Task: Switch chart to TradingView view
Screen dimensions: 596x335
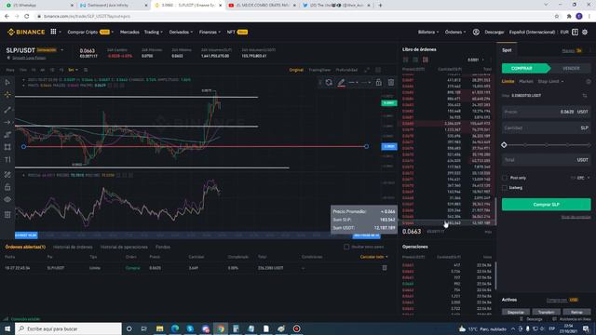Action: coord(319,70)
